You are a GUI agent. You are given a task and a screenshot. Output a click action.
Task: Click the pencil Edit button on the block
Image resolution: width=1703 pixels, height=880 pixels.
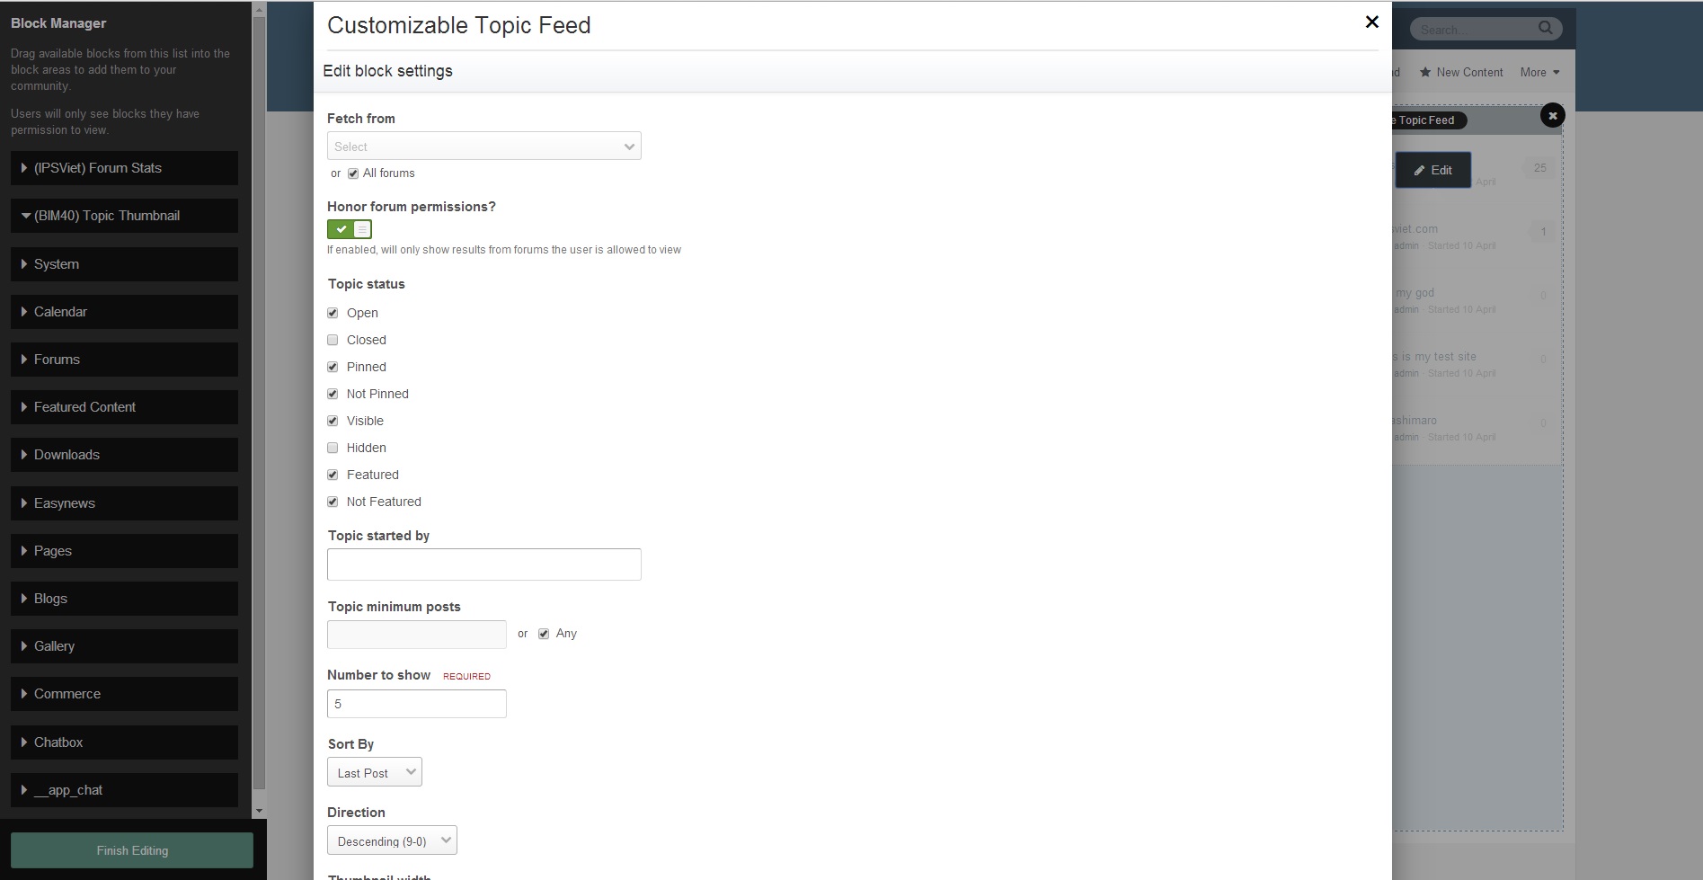point(1432,170)
